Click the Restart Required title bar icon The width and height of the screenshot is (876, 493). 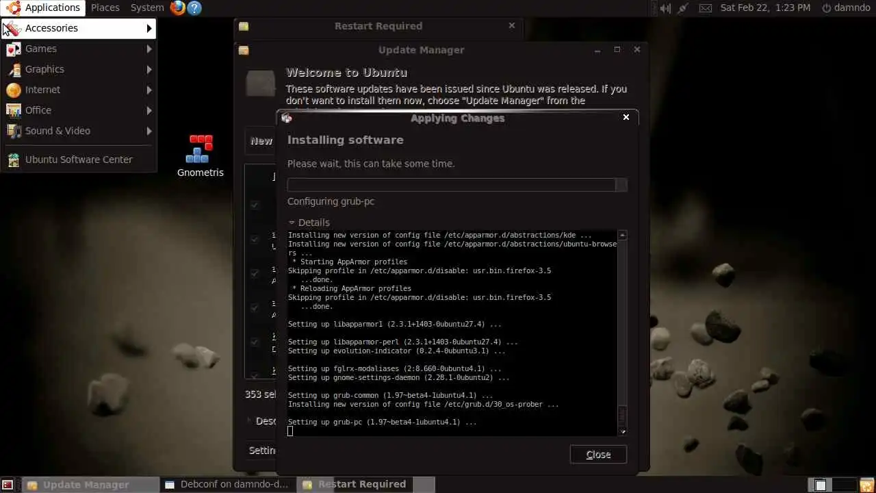point(244,26)
